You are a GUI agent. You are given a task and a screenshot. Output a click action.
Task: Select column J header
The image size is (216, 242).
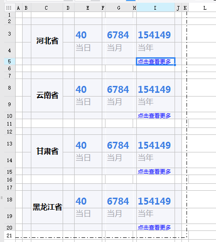pos(178,8)
